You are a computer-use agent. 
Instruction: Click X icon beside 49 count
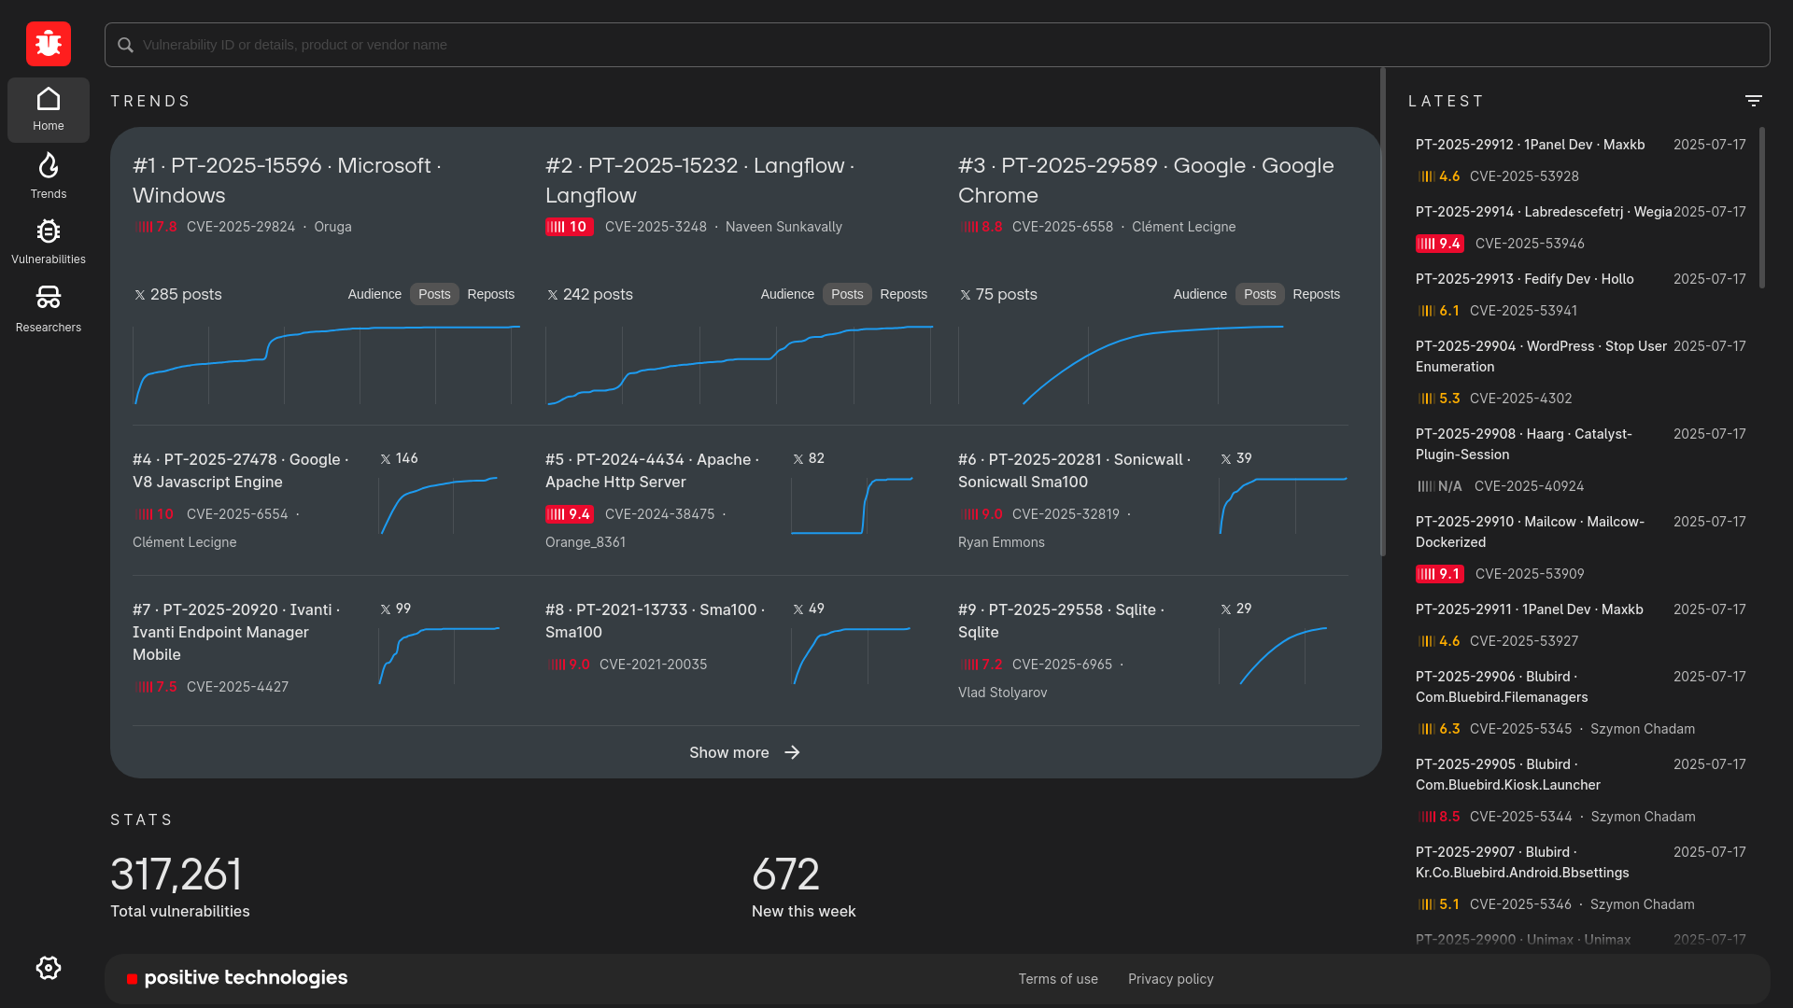click(798, 609)
